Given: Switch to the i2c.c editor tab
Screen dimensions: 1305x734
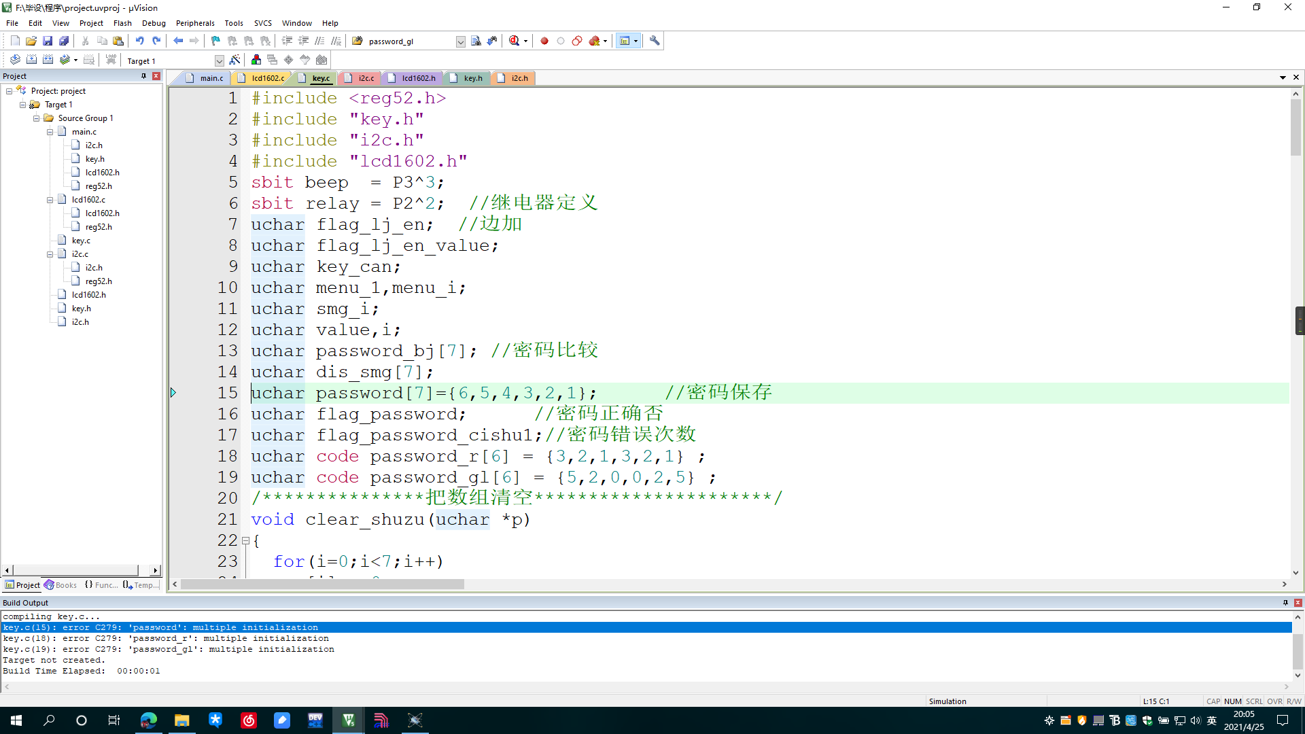Looking at the screenshot, I should (x=360, y=78).
